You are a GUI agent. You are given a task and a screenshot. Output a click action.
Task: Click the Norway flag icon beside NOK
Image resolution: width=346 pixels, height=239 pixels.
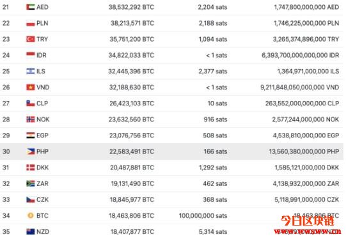[x=31, y=119]
